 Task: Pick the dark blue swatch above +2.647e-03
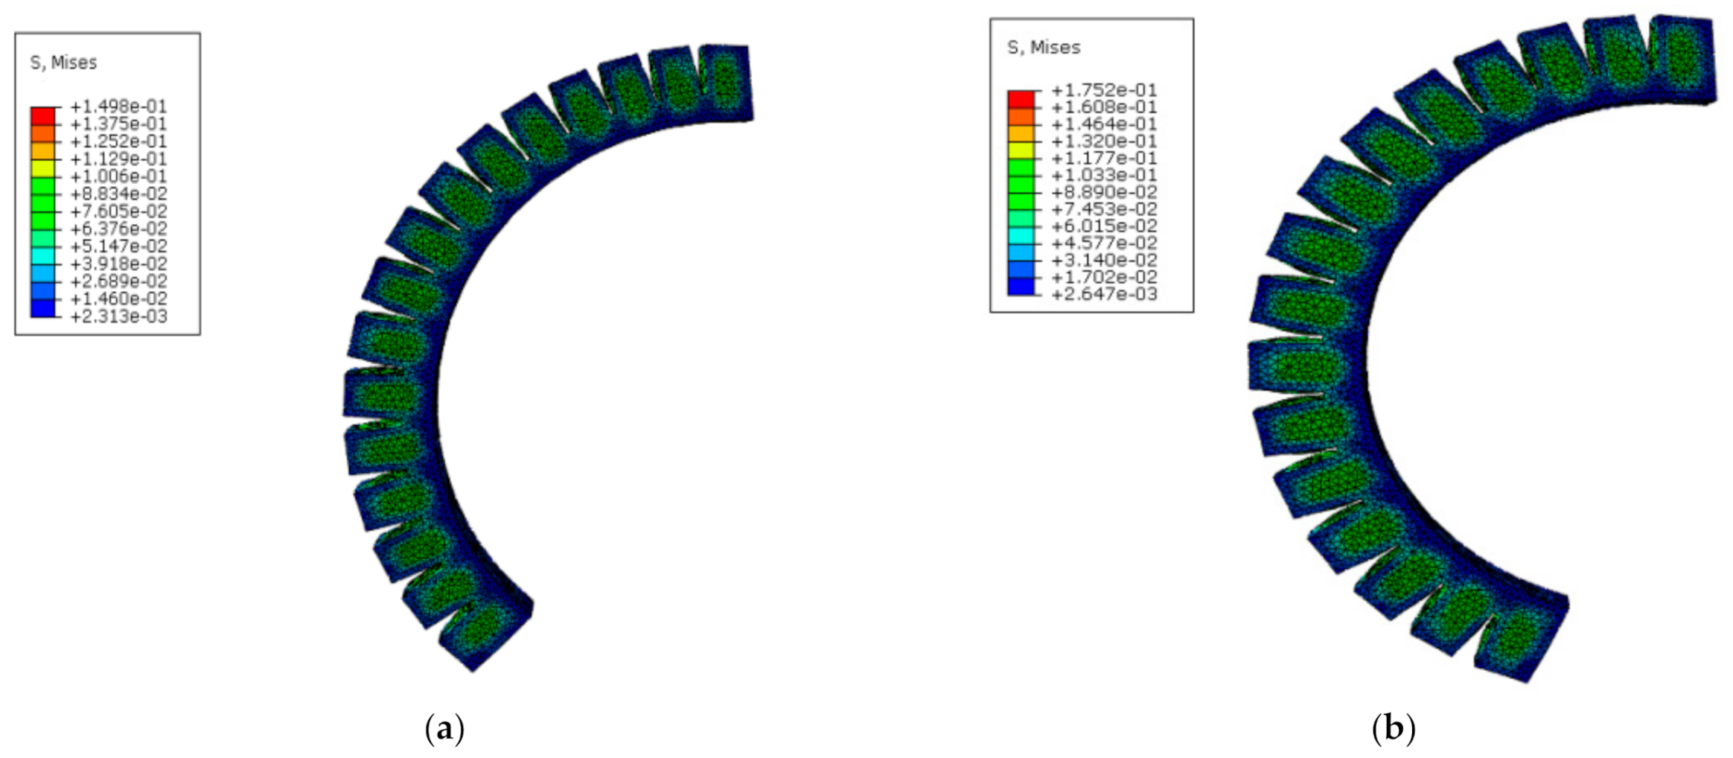[1021, 286]
